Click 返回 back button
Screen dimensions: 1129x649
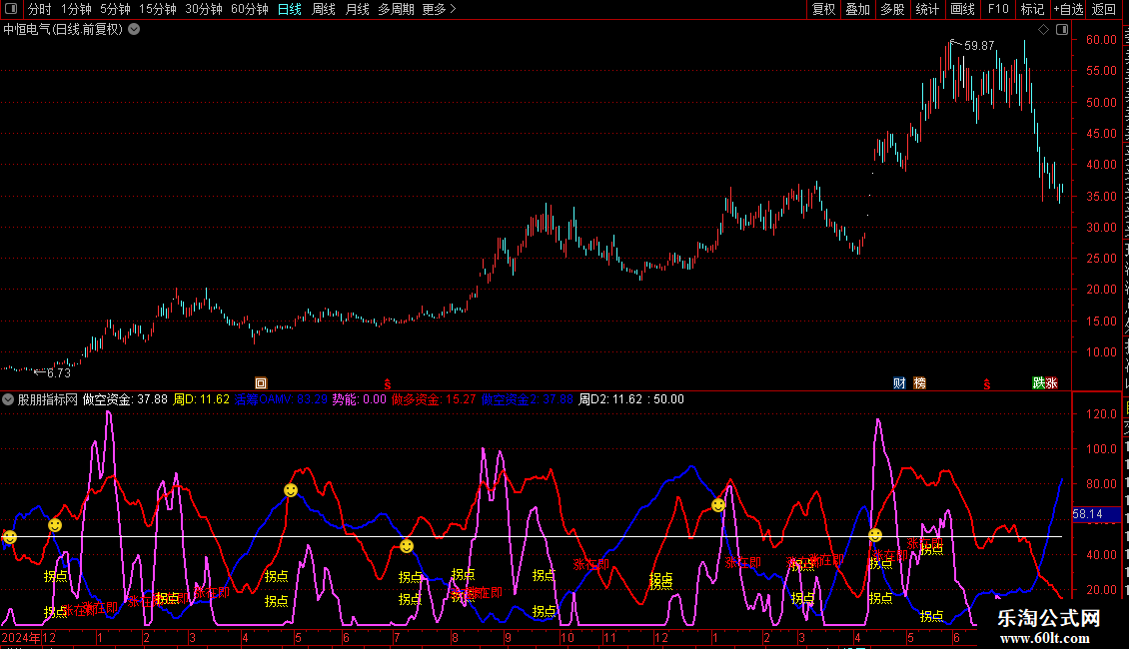tap(1104, 9)
